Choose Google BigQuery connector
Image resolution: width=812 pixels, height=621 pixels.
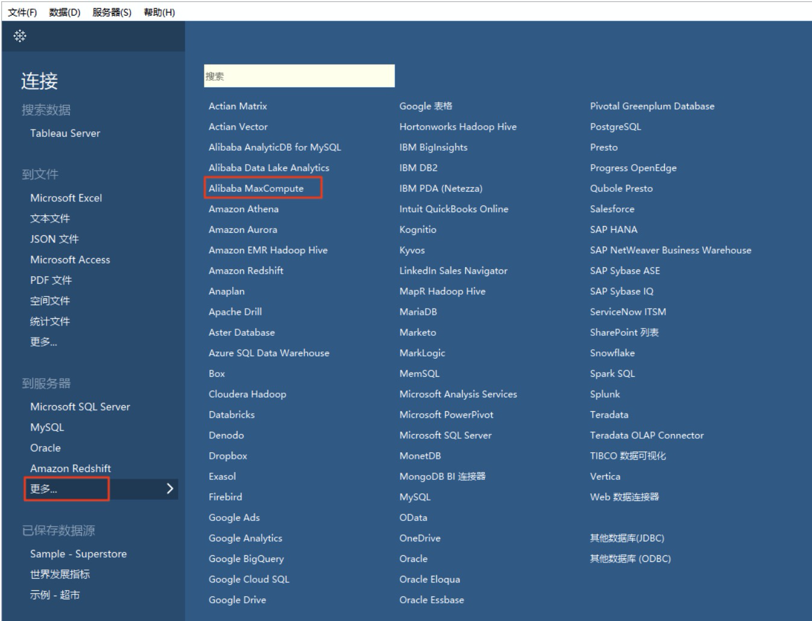tap(246, 558)
